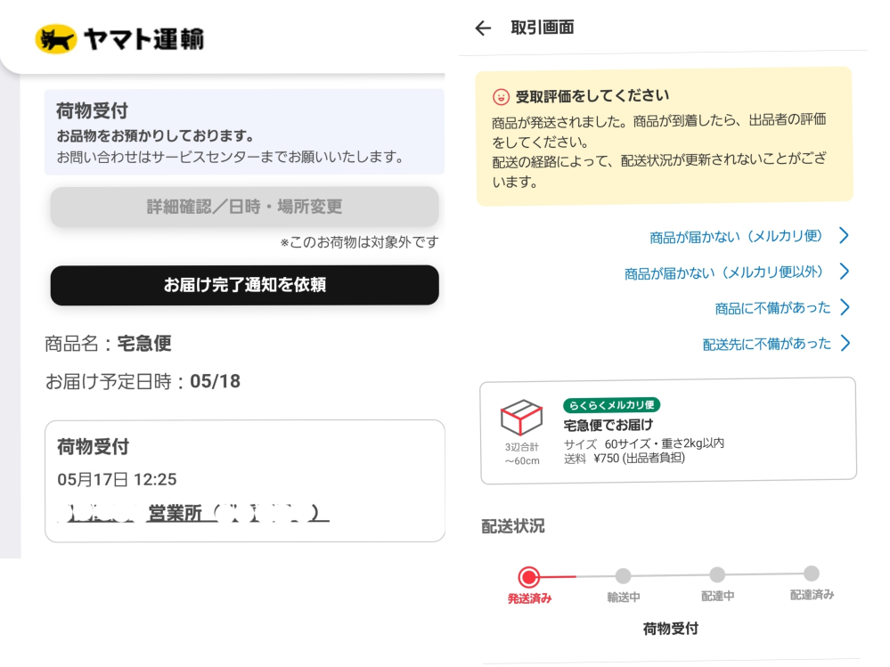Click the お問い合わせはサービスセンターまで message
The image size is (890, 667).
coord(230,157)
